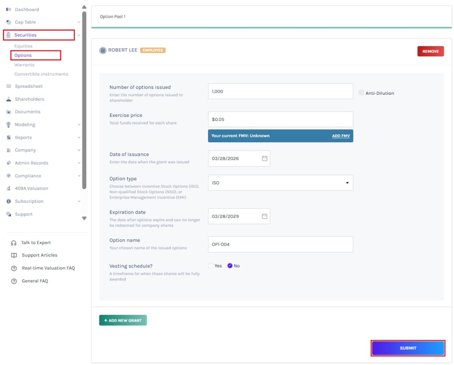Image resolution: width=454 pixels, height=365 pixels.
Task: Click the Modeling lightbulb icon
Action: pyautogui.click(x=8, y=125)
